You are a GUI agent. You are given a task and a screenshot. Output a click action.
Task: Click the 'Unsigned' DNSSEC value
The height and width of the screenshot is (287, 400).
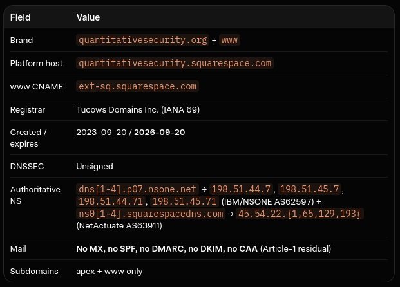(x=95, y=167)
